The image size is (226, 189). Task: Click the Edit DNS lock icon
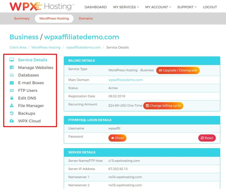click(12, 98)
